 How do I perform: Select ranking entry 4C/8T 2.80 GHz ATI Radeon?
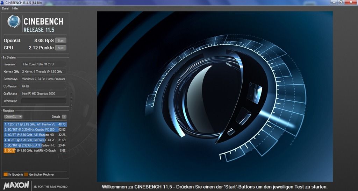[35, 135]
